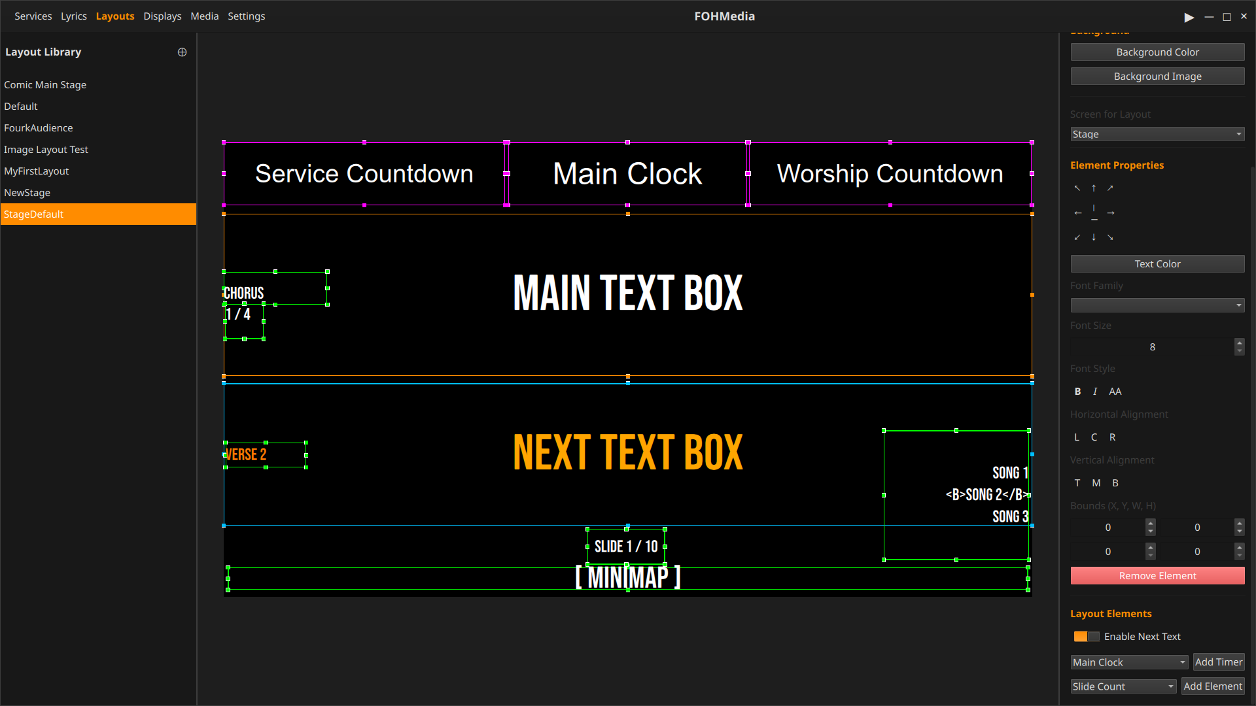The width and height of the screenshot is (1256, 706).
Task: Set vertical alignment to T (top)
Action: (x=1077, y=483)
